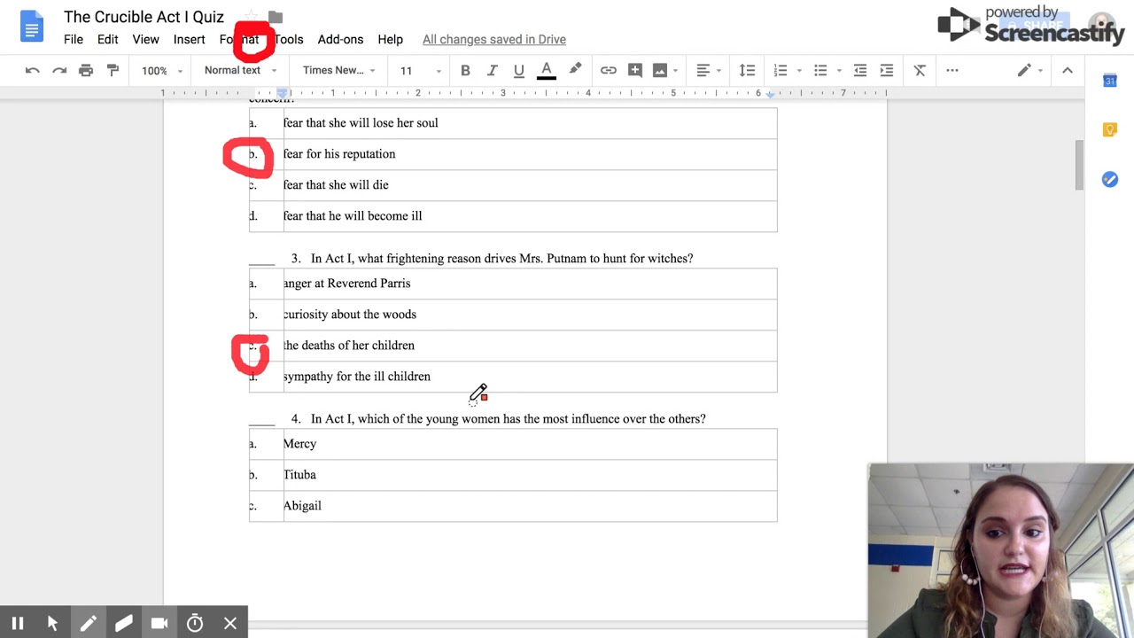Open the Keep notes side panel icon
The image size is (1134, 638).
pos(1109,130)
